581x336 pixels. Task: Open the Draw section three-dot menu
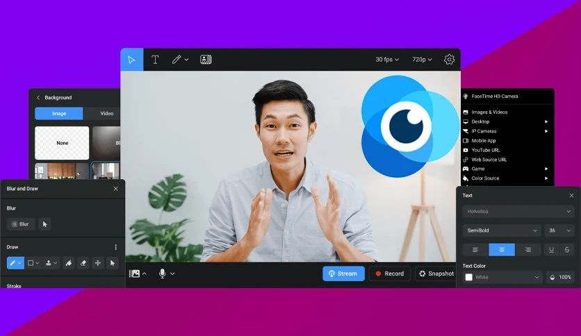click(x=115, y=247)
